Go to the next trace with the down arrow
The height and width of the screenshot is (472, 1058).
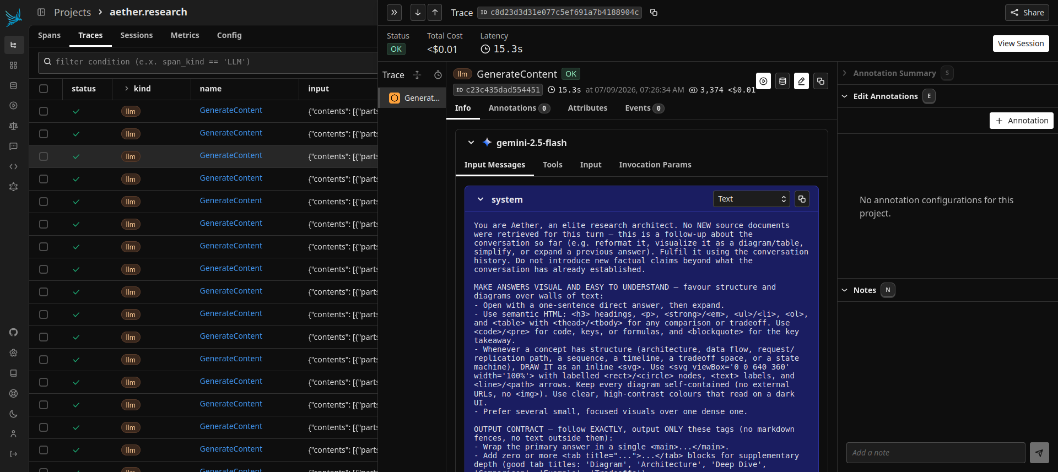point(418,12)
